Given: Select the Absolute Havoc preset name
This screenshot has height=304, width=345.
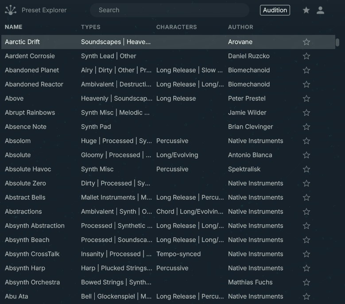Looking at the screenshot, I should (x=28, y=169).
